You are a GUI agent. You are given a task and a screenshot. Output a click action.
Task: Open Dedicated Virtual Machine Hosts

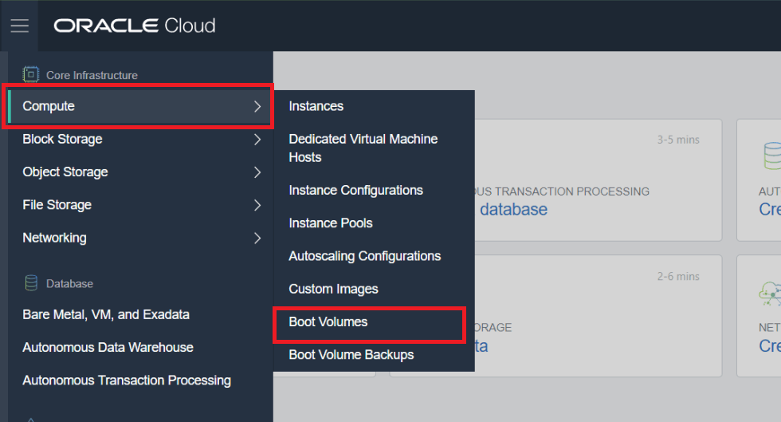(x=363, y=148)
